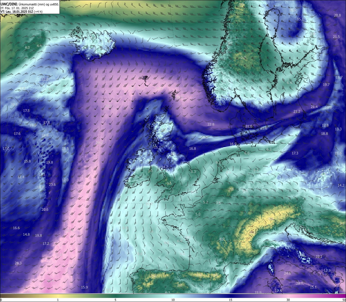Click the color scale label 1
Image resolution: width=346 pixels, height=302 pixels.
coord(58,300)
